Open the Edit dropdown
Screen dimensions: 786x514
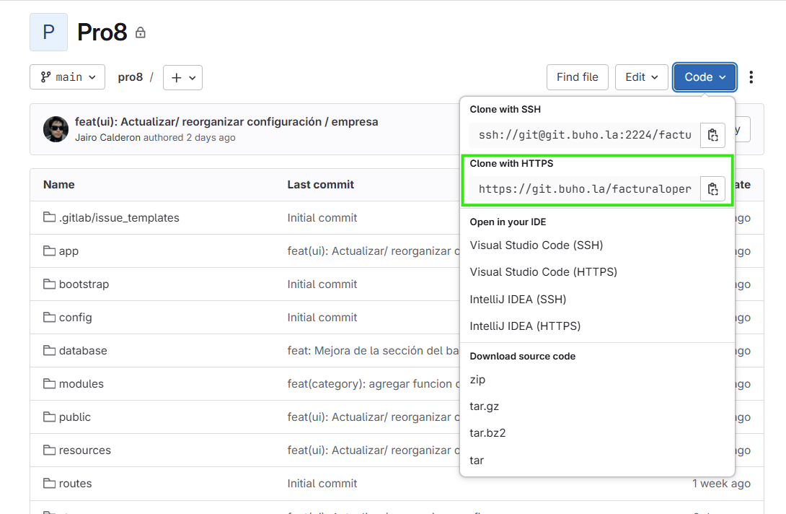641,77
